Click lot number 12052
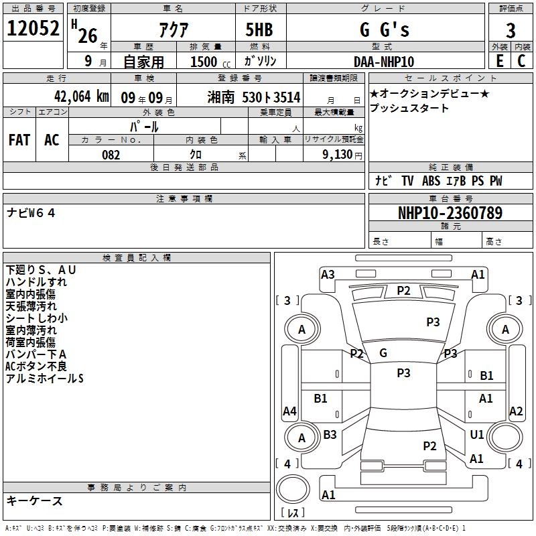536x536 pixels. coord(33,28)
